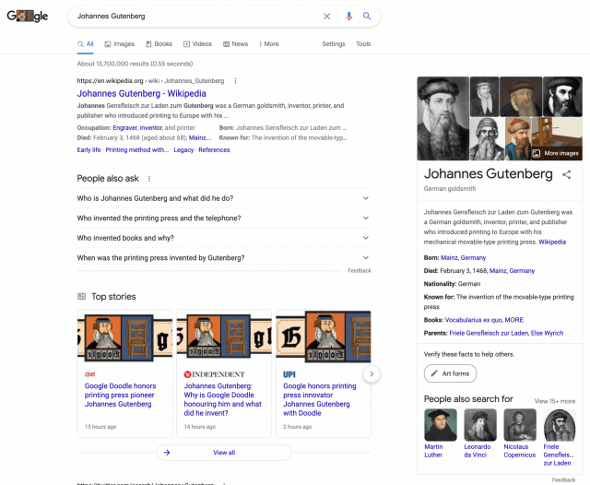Image resolution: width=590 pixels, height=485 pixels.
Task: Click Feedback under People also ask
Action: pos(360,270)
